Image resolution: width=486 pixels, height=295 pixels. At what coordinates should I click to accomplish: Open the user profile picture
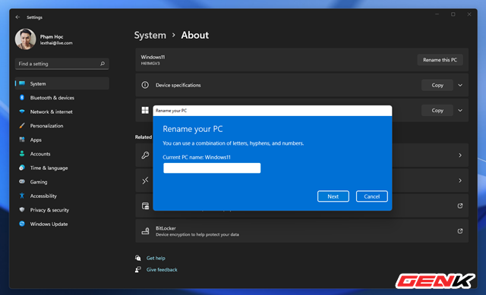coord(25,39)
